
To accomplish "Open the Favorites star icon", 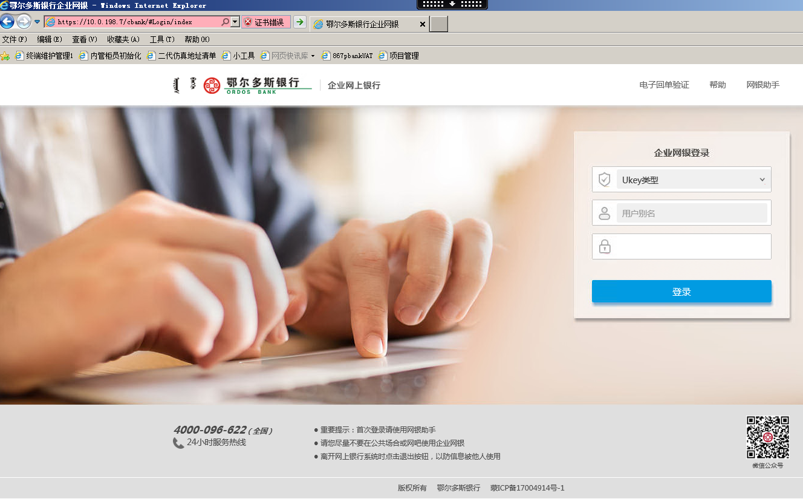I will (x=5, y=55).
